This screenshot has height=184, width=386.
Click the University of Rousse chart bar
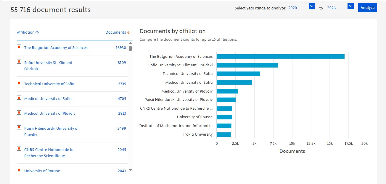(224, 117)
